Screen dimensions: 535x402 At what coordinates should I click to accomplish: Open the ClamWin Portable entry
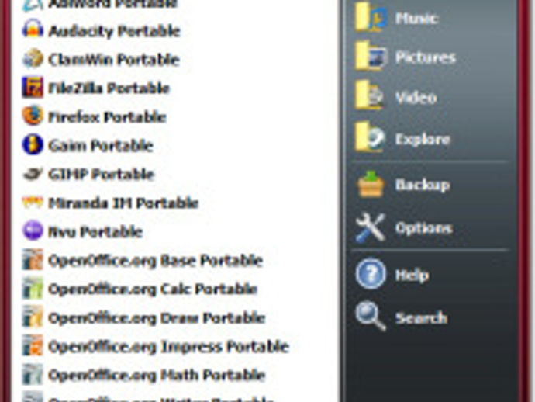coord(114,60)
